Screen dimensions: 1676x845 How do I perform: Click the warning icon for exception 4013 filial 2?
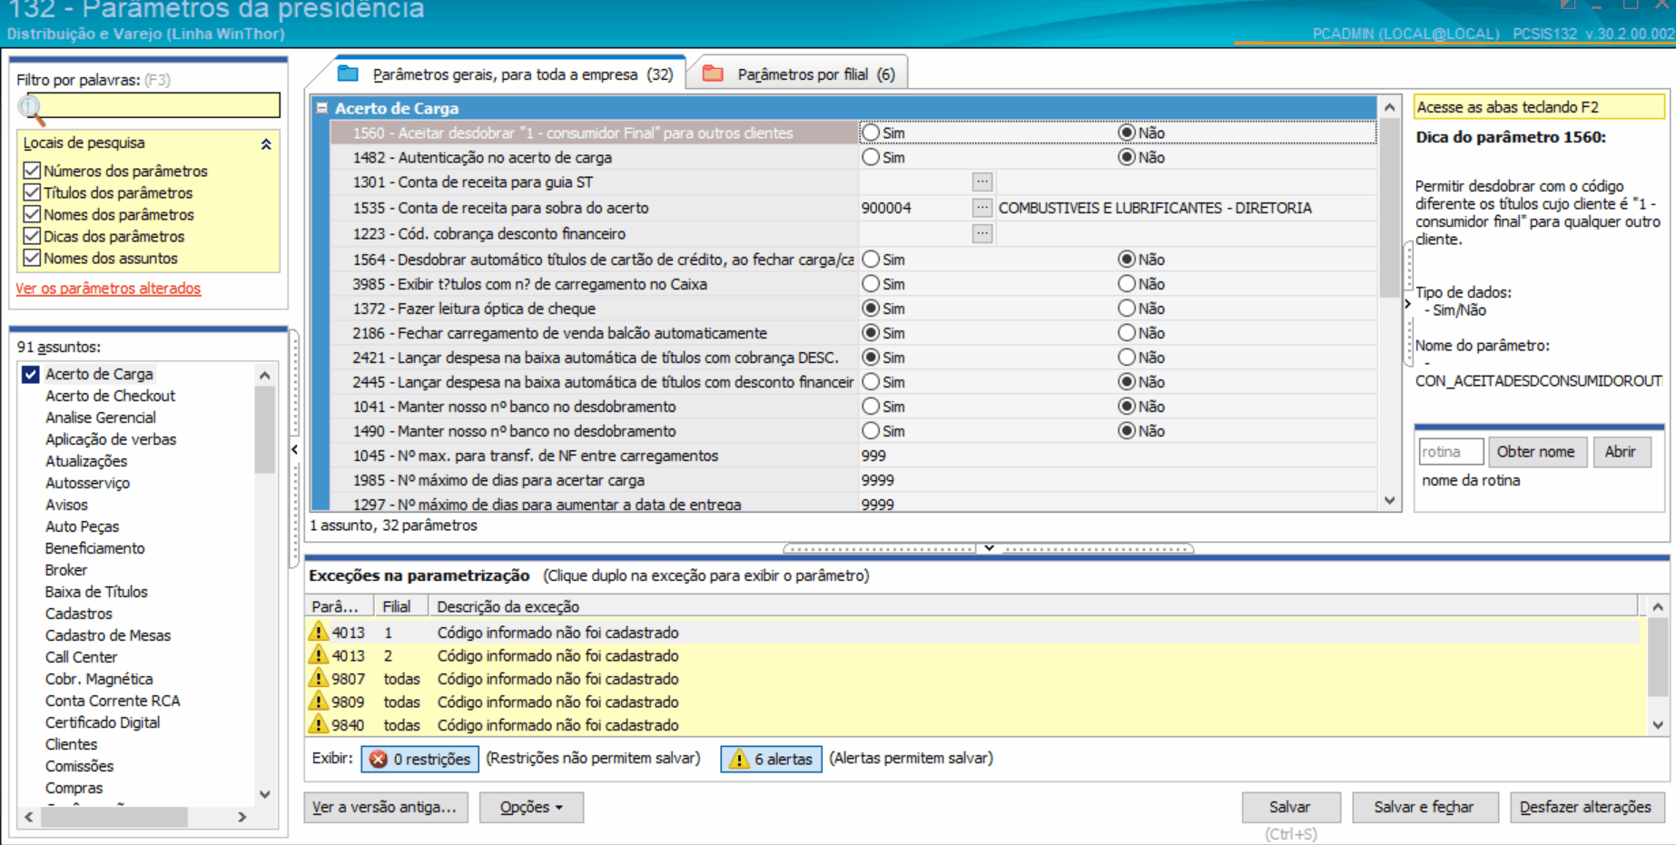pyautogui.click(x=318, y=655)
